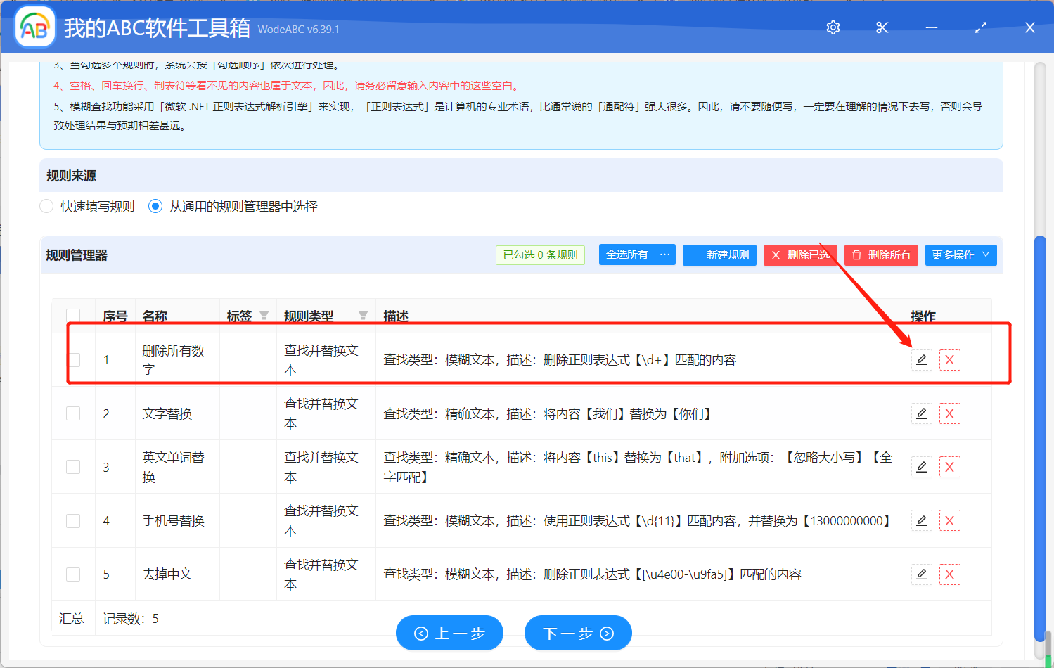Click the resize arrow icon in the title bar

[x=980, y=27]
